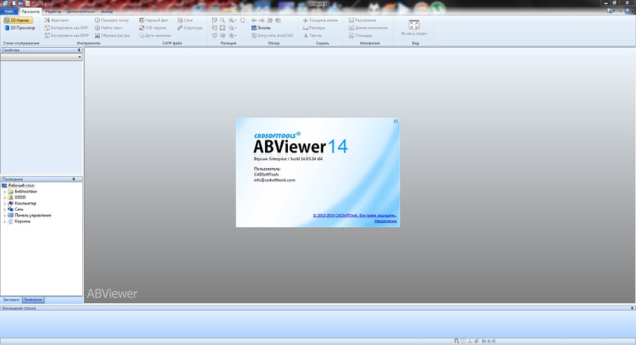Screen dimensions: 636x345
Task: Open CADSoftTools copyright link
Action: [x=355, y=215]
